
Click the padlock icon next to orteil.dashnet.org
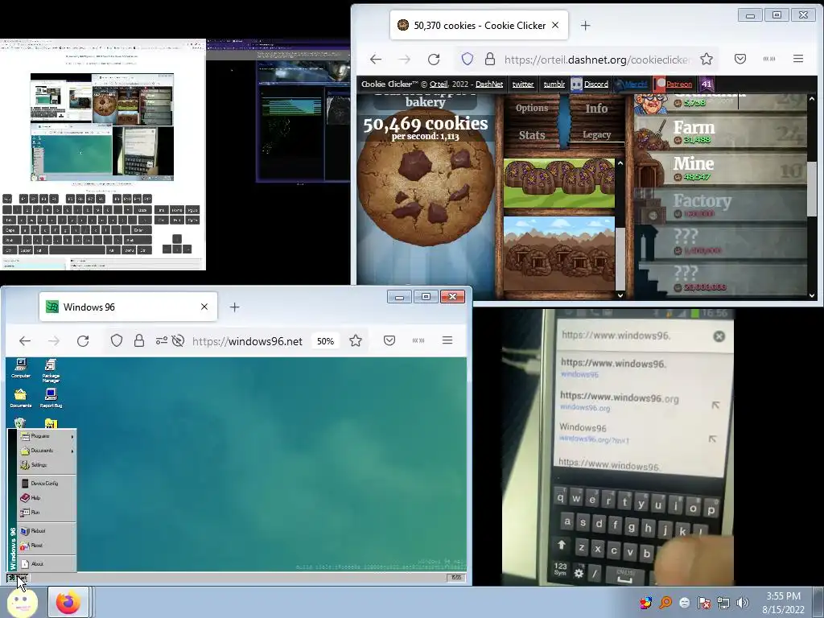[x=490, y=59]
